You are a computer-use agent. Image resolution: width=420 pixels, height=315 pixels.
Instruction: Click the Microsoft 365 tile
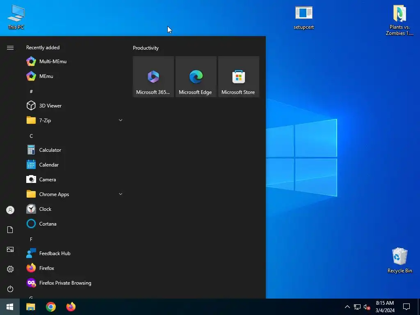point(153,77)
